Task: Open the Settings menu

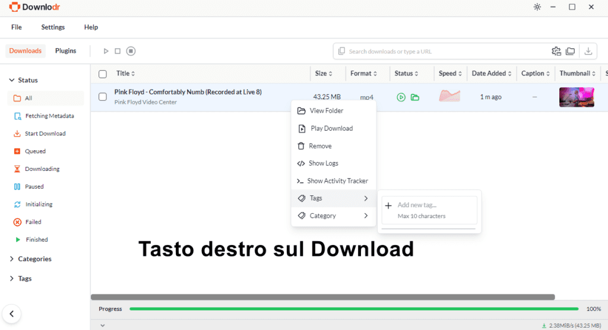Action: coord(53,27)
